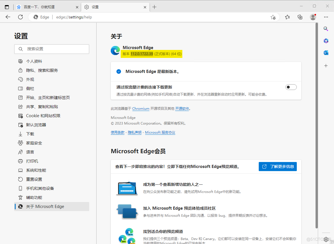
Task: Toggle metered connection update download switch
Action: (x=291, y=87)
